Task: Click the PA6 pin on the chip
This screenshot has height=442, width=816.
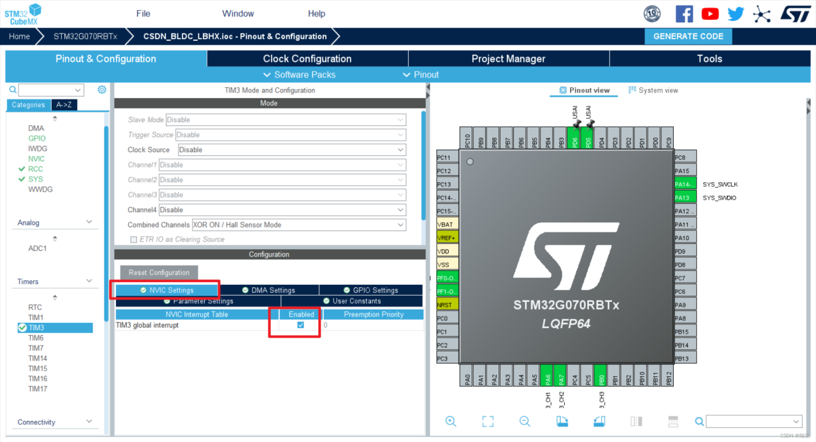Action: pyautogui.click(x=546, y=374)
